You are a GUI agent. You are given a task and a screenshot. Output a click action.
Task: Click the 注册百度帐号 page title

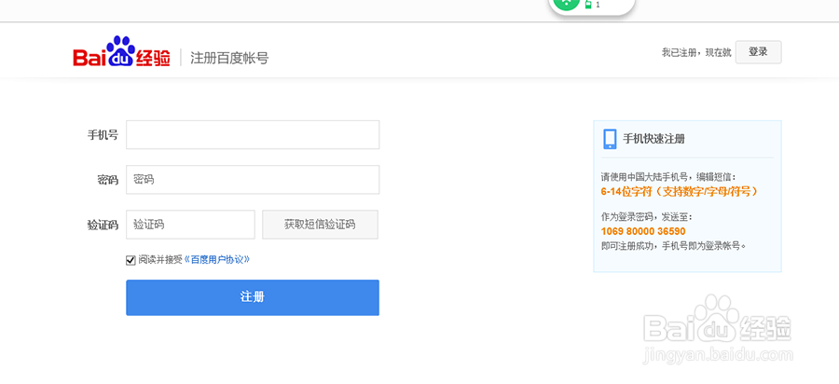[229, 58]
